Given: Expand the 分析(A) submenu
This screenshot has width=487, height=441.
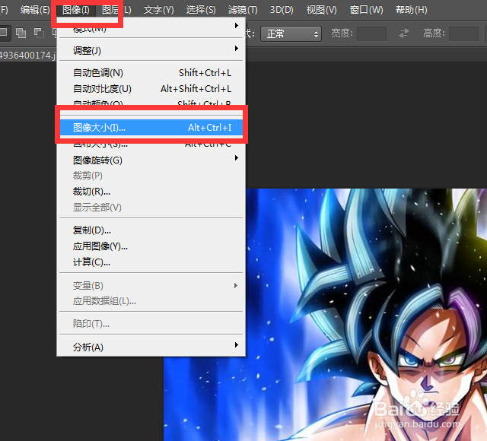Looking at the screenshot, I should (x=151, y=347).
